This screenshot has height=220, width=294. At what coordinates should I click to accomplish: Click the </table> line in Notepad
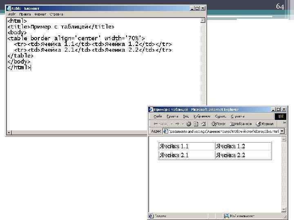[x=20, y=55]
